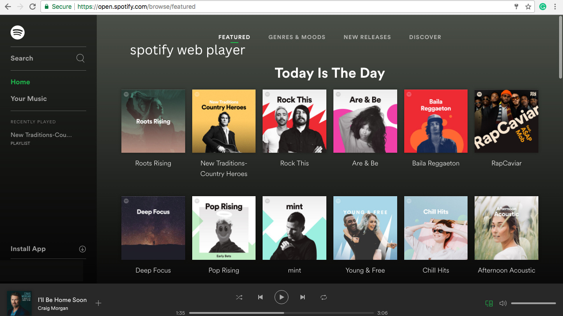Viewport: 563px width, 316px height.
Task: Click the Secure padlock indicator
Action: [58, 7]
